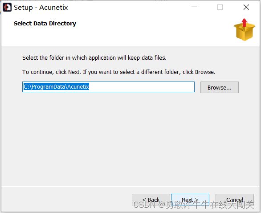Click the word Browse in instruction sentence
The image size is (261, 213).
tap(204, 72)
